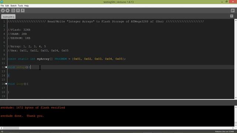
Task: Open the File menu
Action: coord(2,6)
